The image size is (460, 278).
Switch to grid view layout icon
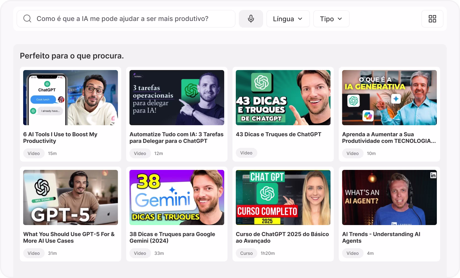pyautogui.click(x=432, y=19)
